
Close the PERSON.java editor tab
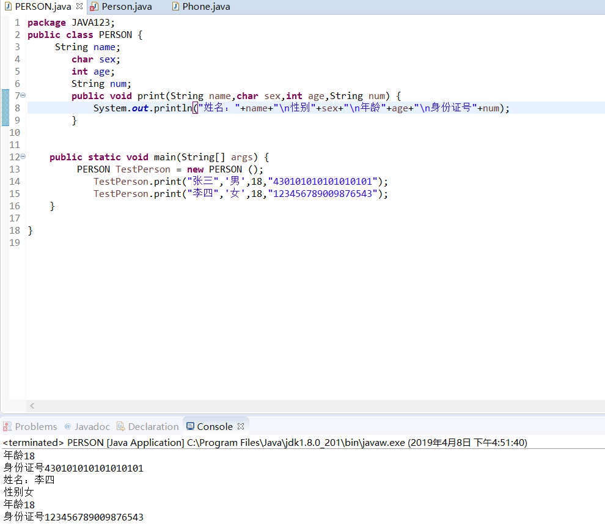pos(79,6)
